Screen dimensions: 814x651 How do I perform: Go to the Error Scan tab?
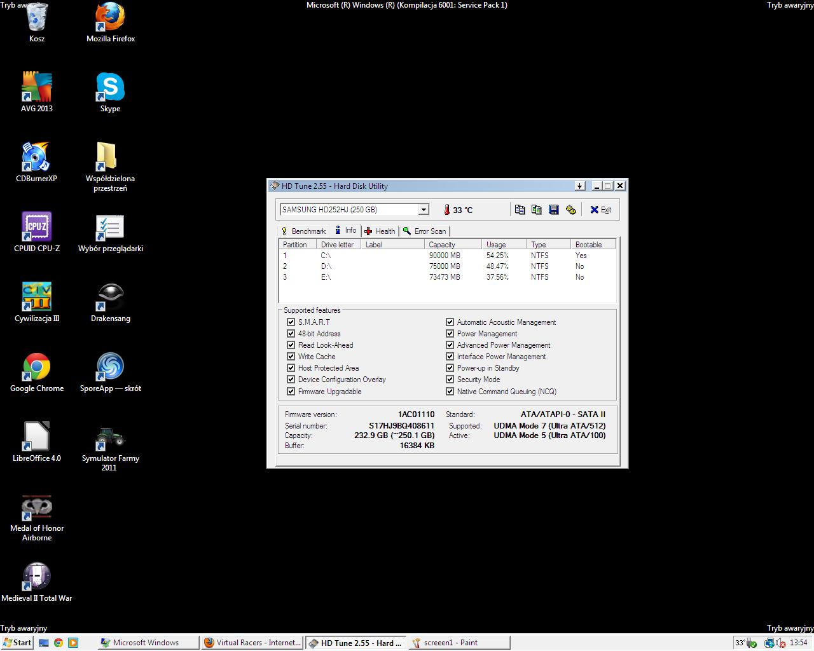tap(425, 231)
